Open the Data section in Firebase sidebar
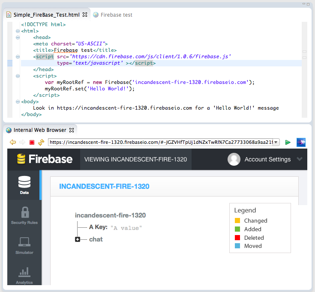 (x=24, y=185)
